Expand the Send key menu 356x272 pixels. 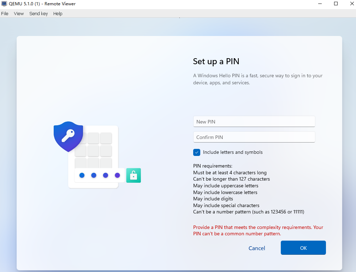click(38, 14)
